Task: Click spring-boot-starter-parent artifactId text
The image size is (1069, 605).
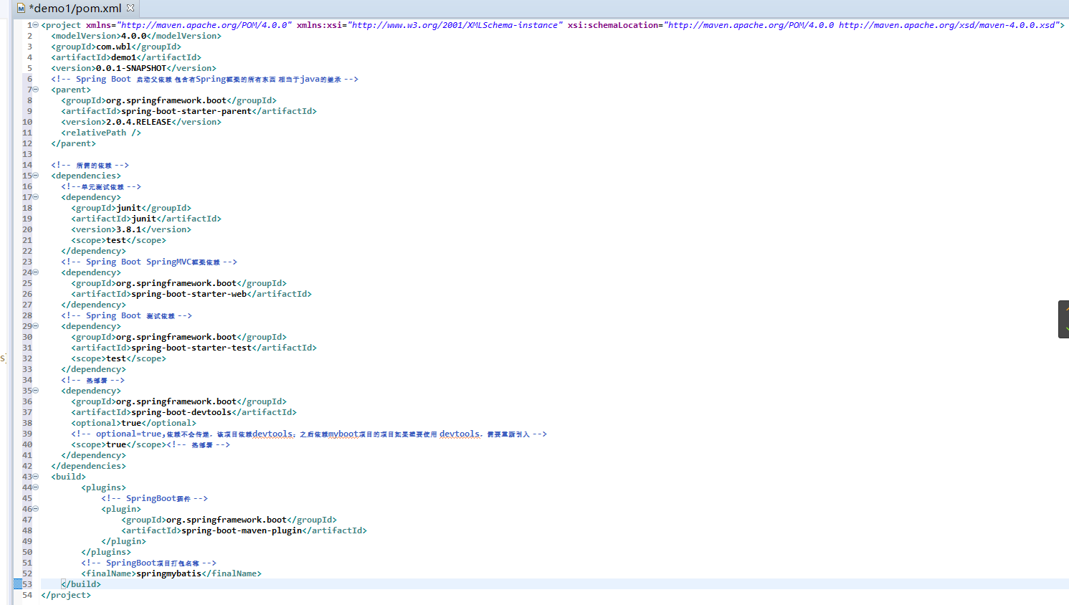Action: [x=186, y=111]
